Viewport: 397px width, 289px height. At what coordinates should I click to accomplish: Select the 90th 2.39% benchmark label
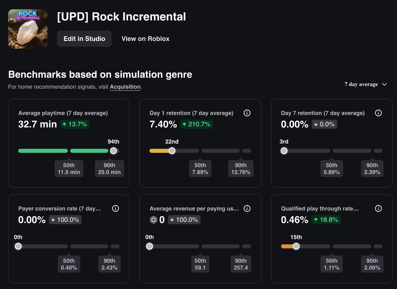coord(372,169)
